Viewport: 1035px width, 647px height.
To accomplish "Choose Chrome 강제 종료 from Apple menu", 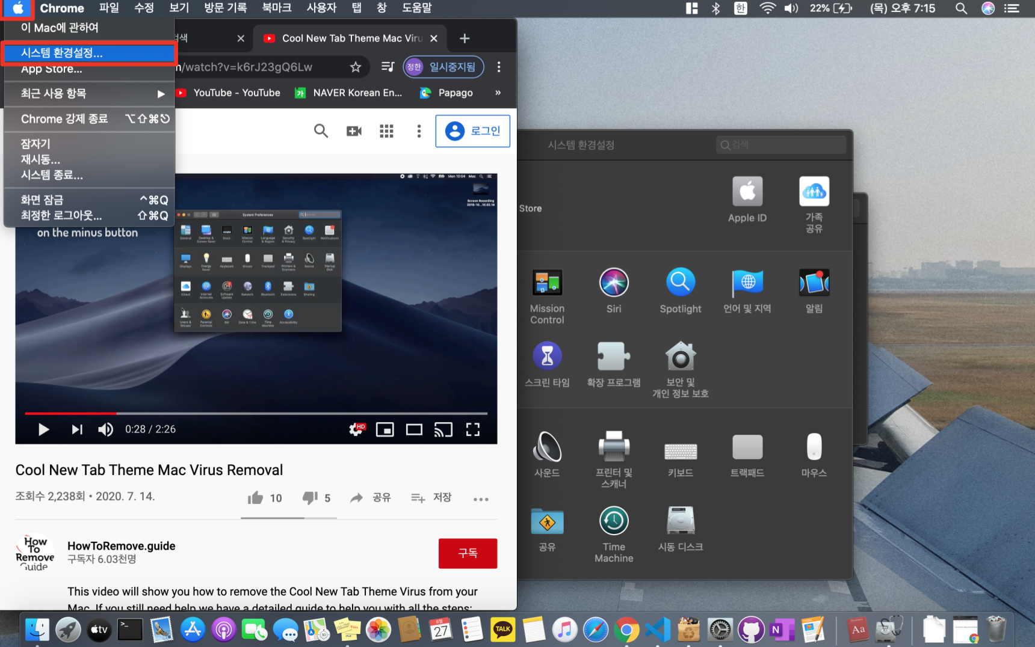I will pos(89,119).
